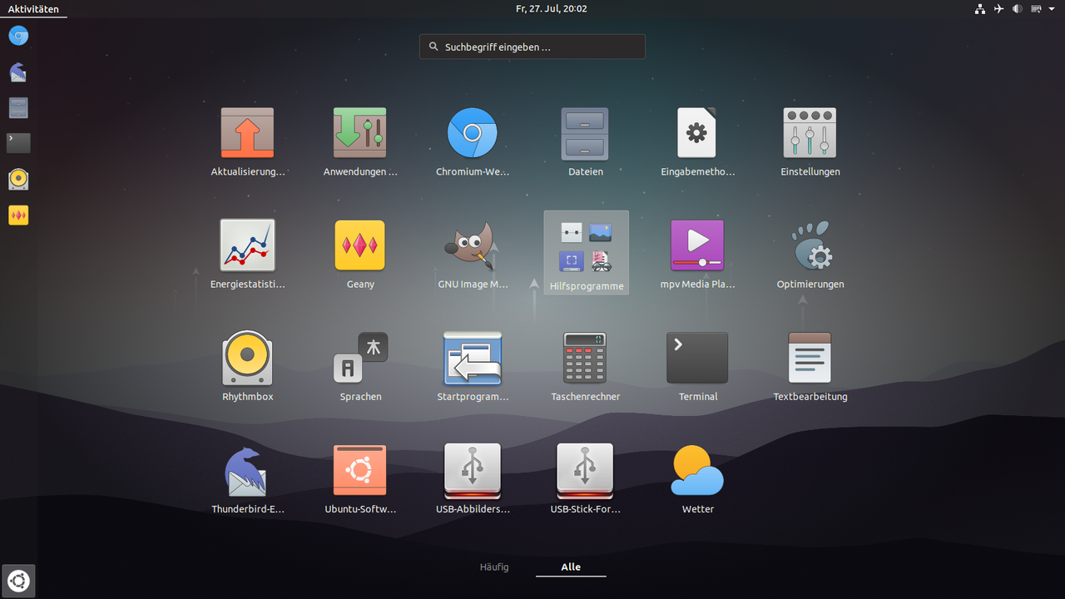Screen dimensions: 1065x599
Task: Click Geany icon in the dock
Action: pyautogui.click(x=18, y=215)
